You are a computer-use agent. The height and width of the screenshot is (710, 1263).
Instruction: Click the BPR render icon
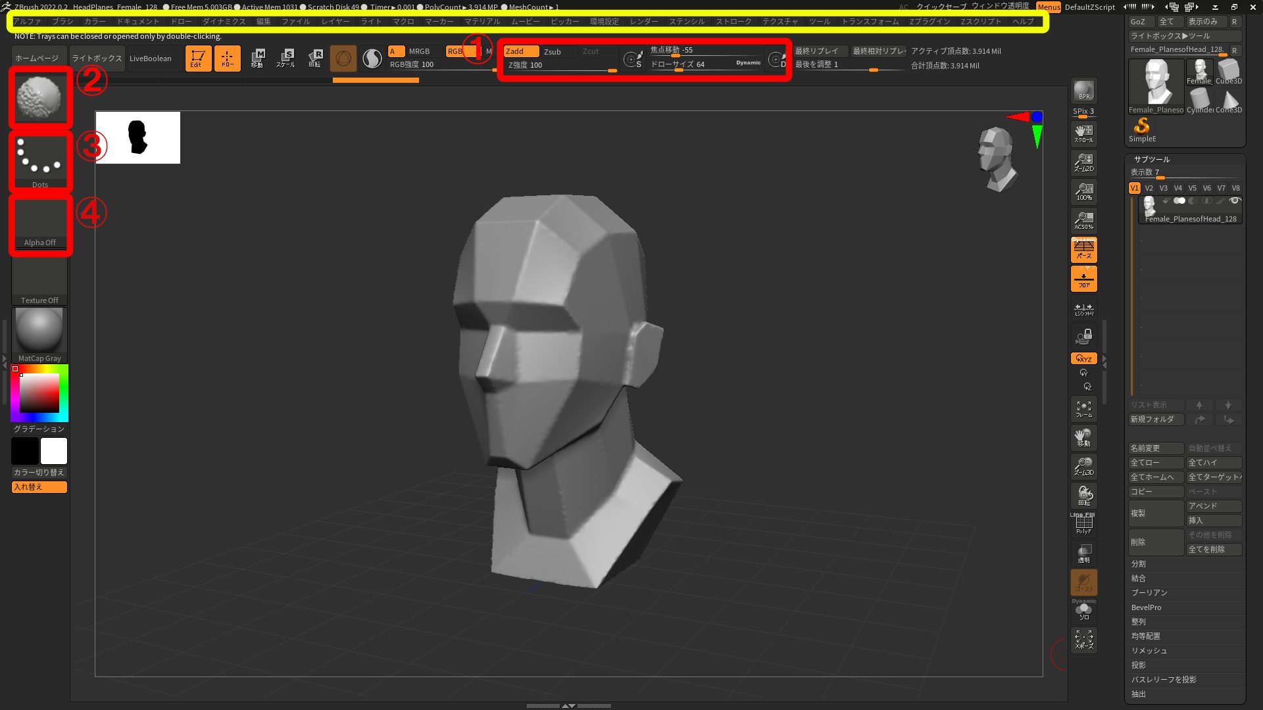pyautogui.click(x=1083, y=91)
